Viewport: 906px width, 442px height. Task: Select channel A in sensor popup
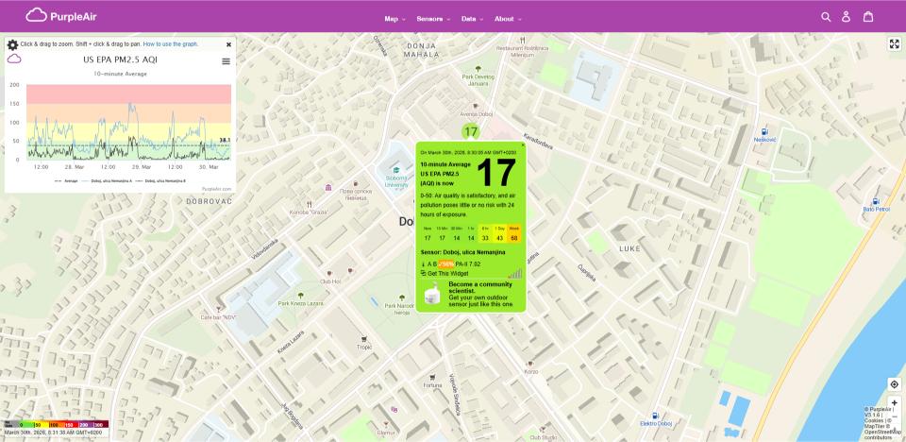430,264
